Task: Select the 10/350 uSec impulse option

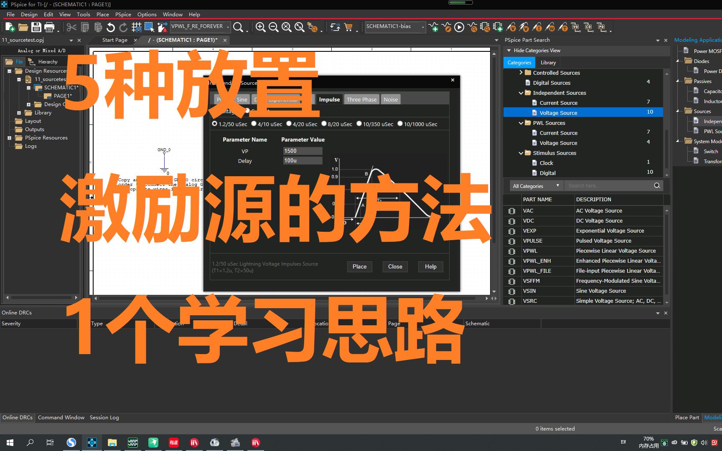Action: [x=359, y=124]
